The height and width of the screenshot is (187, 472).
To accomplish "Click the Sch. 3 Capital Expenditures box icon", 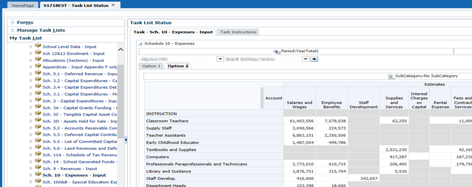I will [x=38, y=100].
